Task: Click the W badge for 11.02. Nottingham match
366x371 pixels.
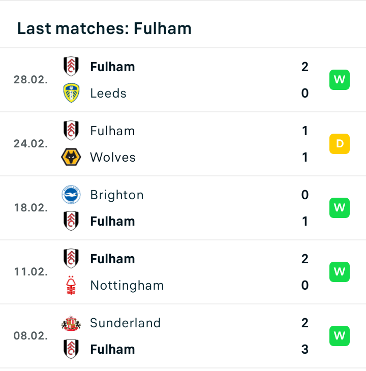Action: click(340, 272)
